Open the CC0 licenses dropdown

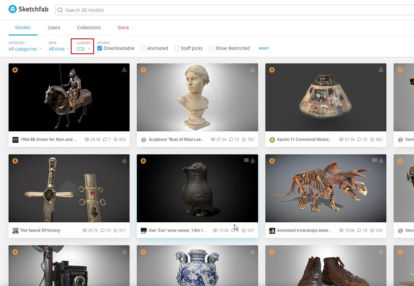[x=83, y=49]
